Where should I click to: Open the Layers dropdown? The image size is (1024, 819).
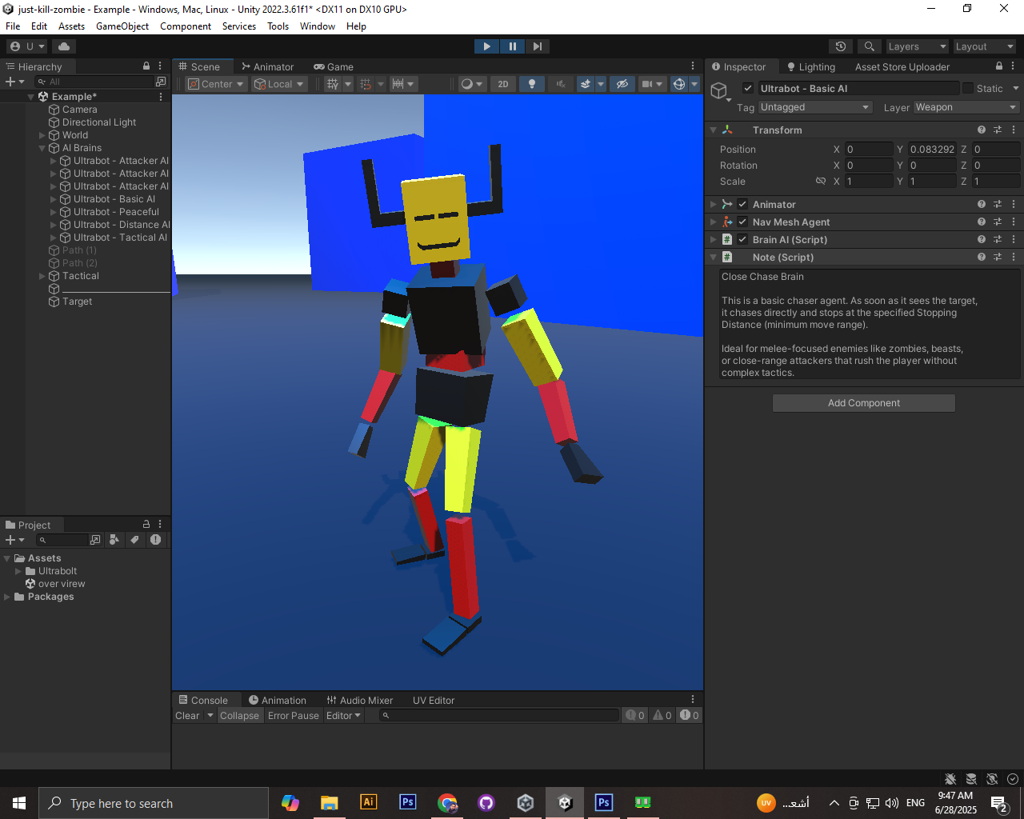pyautogui.click(x=917, y=46)
